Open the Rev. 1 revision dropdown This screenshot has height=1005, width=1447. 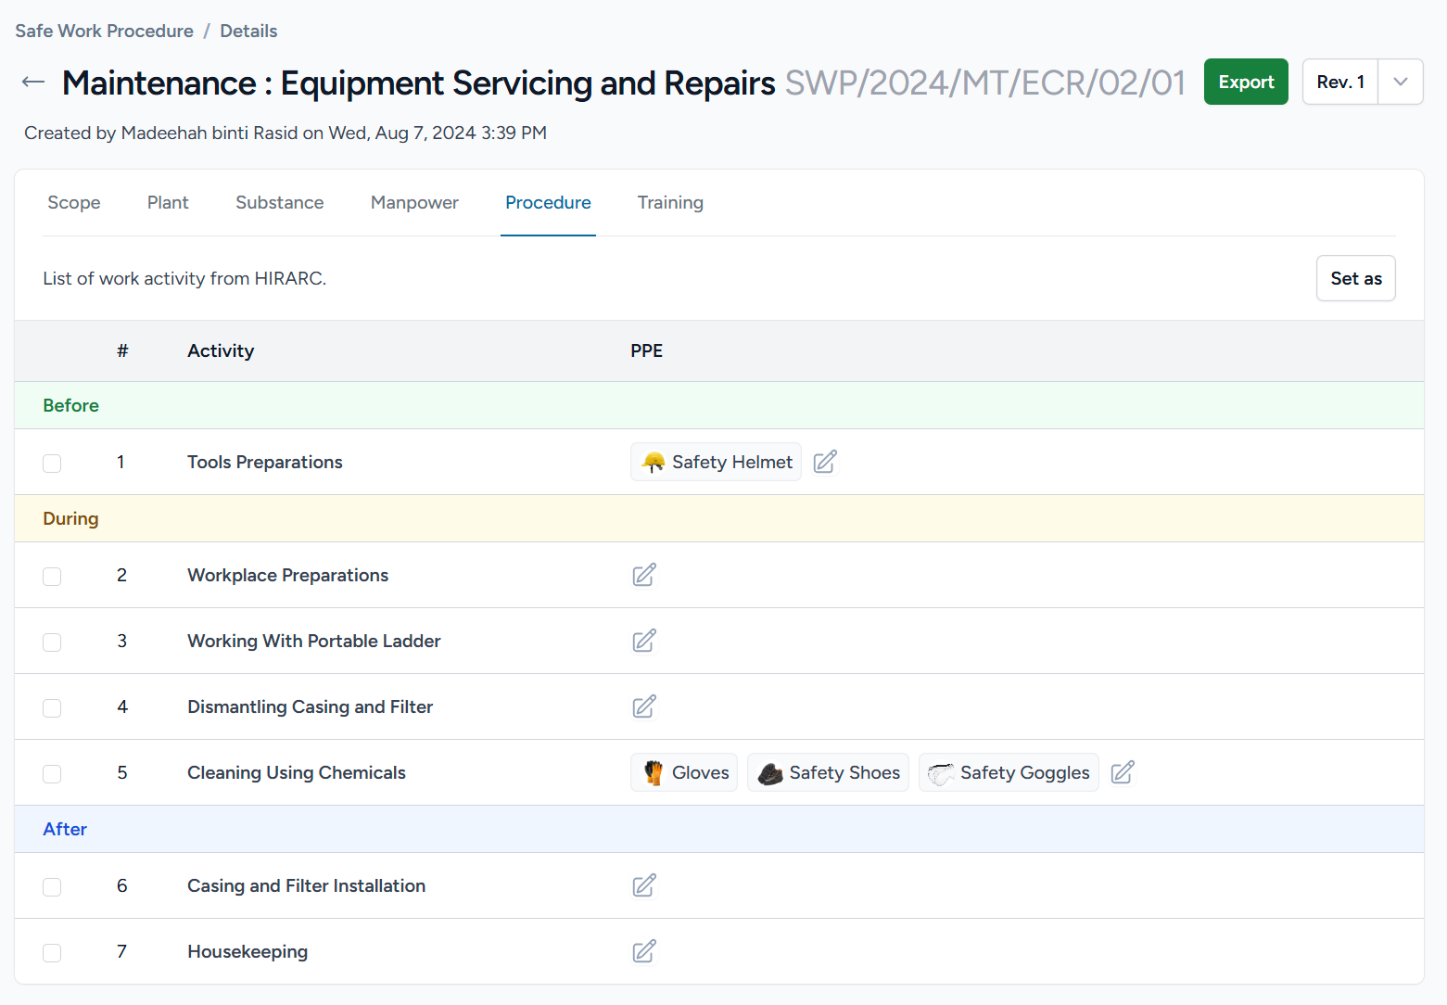click(x=1400, y=82)
